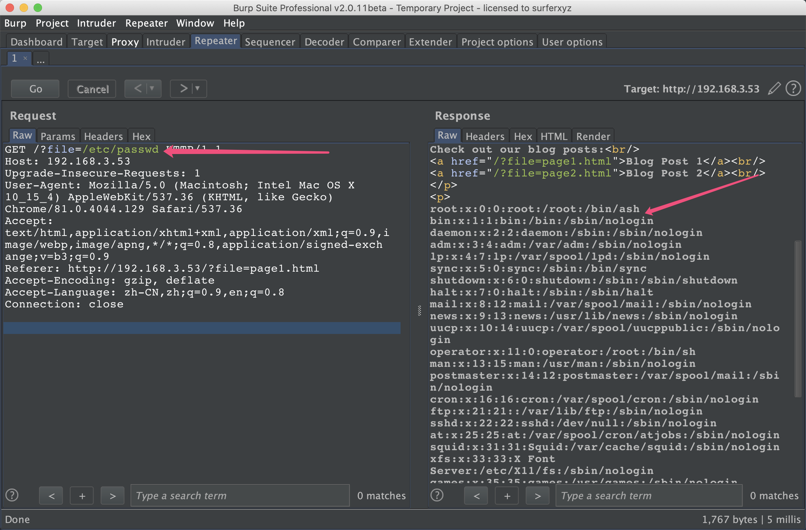Select the request Params tab

(x=58, y=136)
